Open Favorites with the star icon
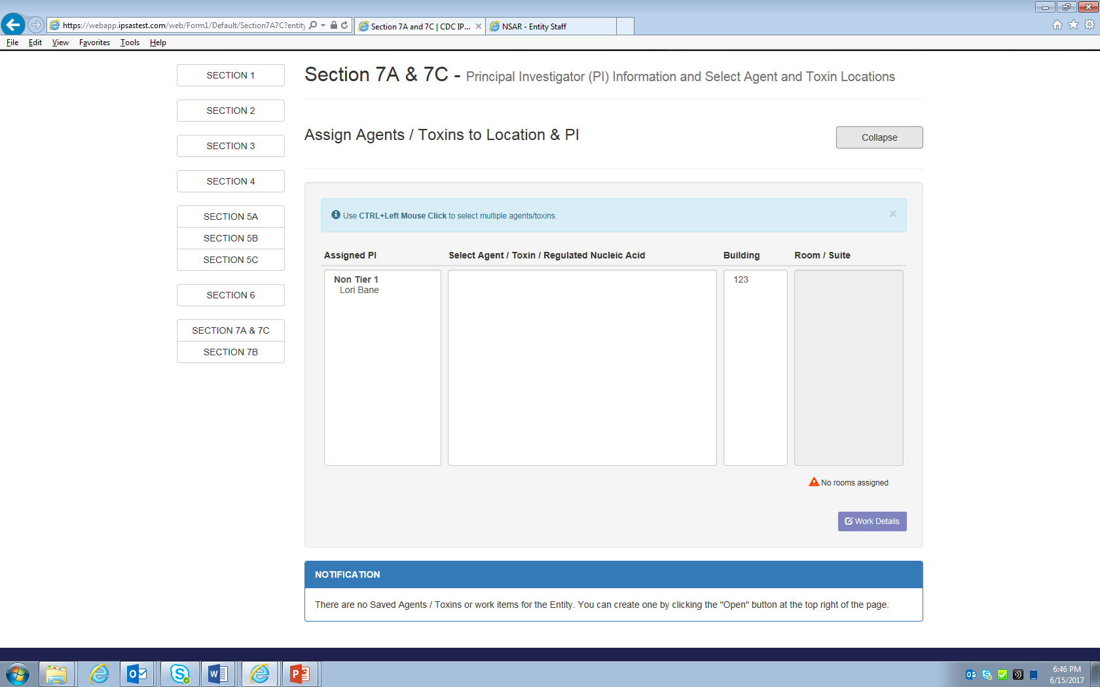The image size is (1100, 687). (x=1073, y=25)
